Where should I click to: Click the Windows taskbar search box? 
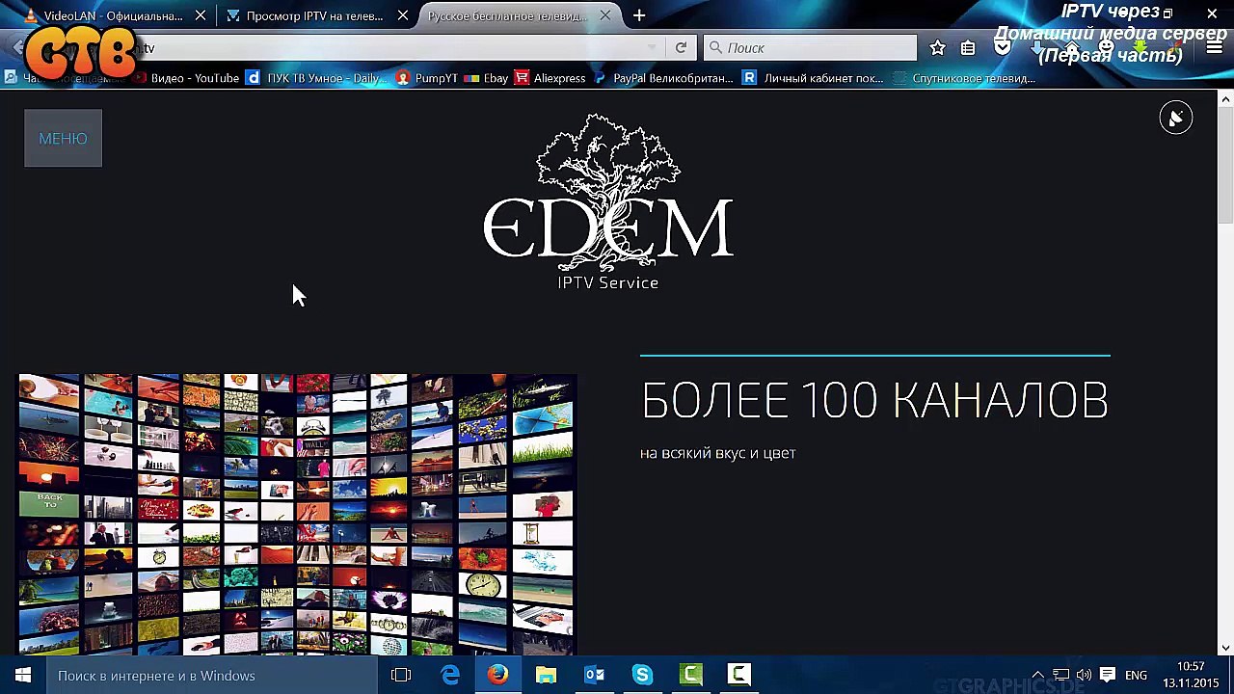pyautogui.click(x=212, y=675)
